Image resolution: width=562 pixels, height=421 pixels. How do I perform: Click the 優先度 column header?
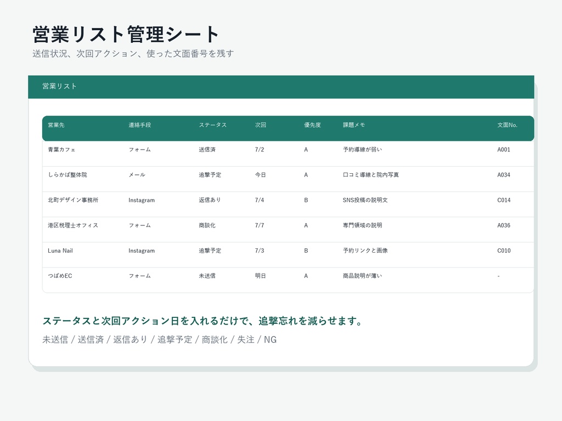(312, 125)
